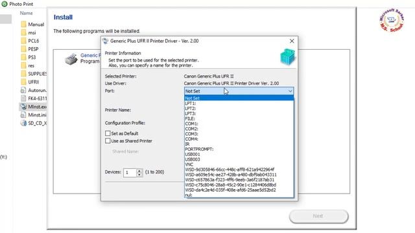415x233 pixels.
Task: Click the Photo Print title text
Action: point(21,4)
